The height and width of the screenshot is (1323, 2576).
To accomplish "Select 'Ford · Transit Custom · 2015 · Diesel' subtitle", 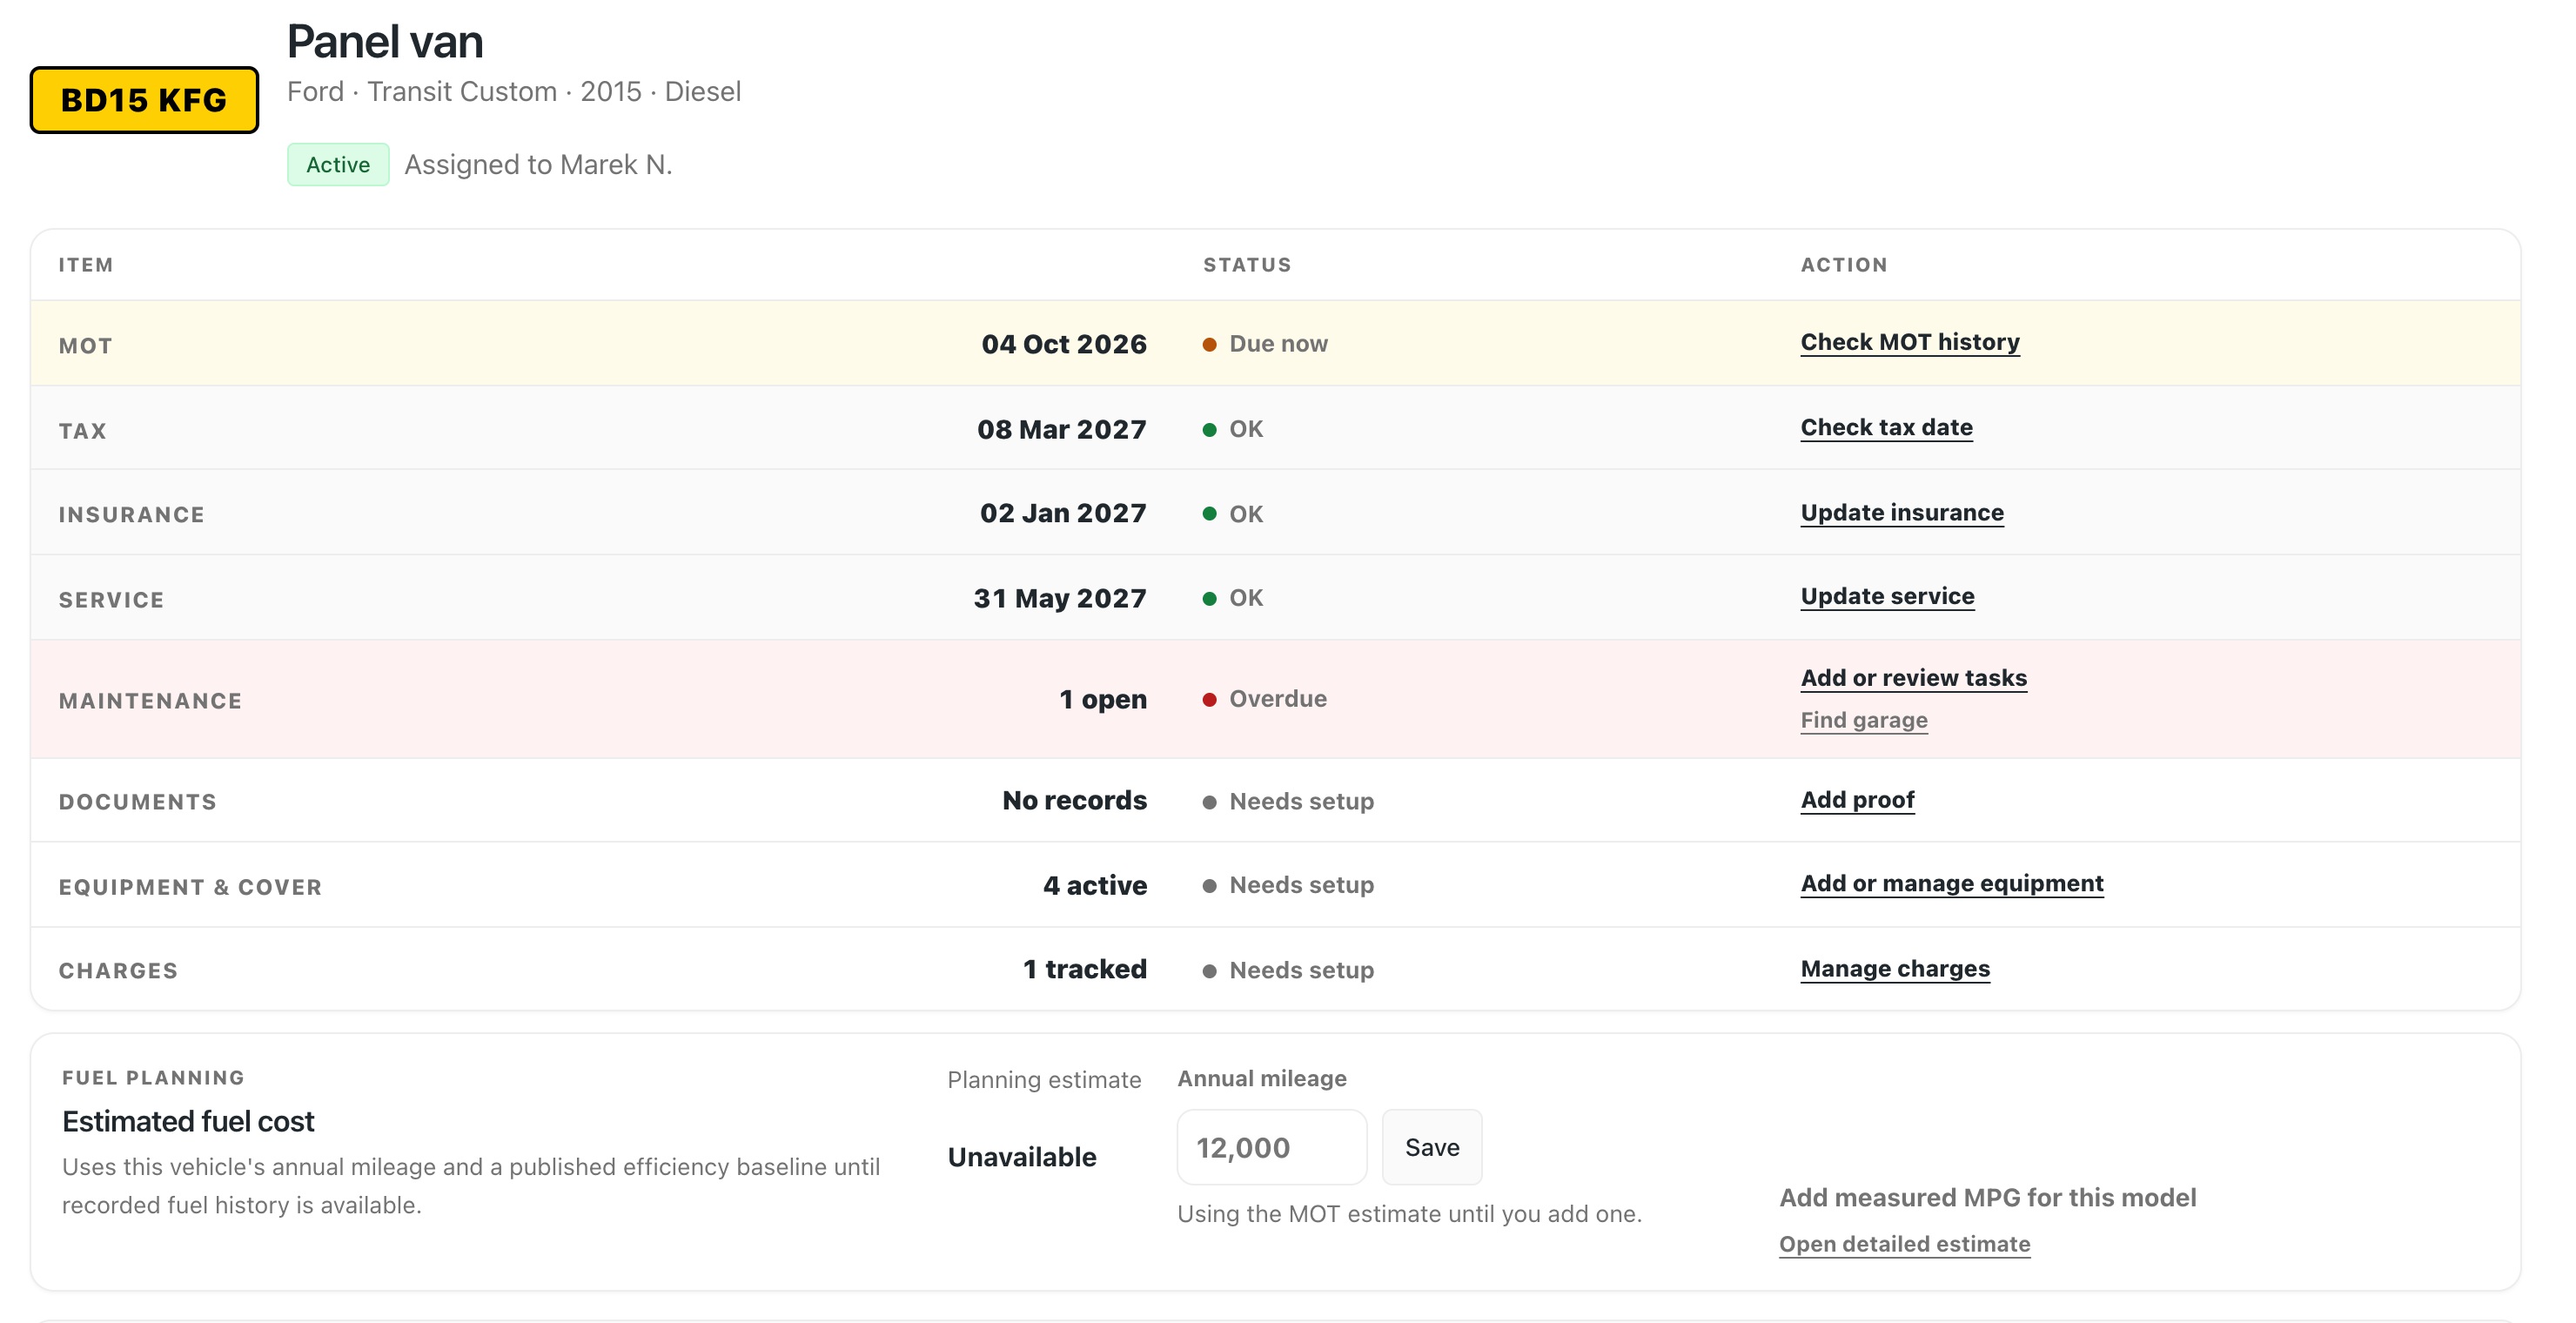I will pos(514,92).
